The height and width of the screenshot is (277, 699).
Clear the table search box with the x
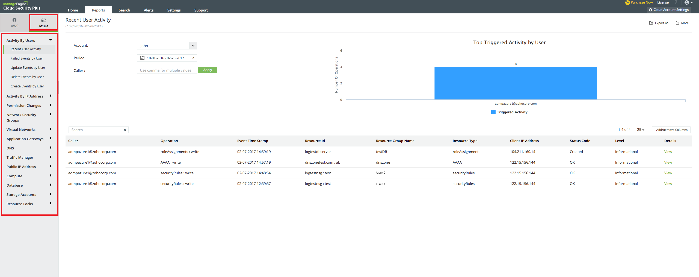pos(125,130)
